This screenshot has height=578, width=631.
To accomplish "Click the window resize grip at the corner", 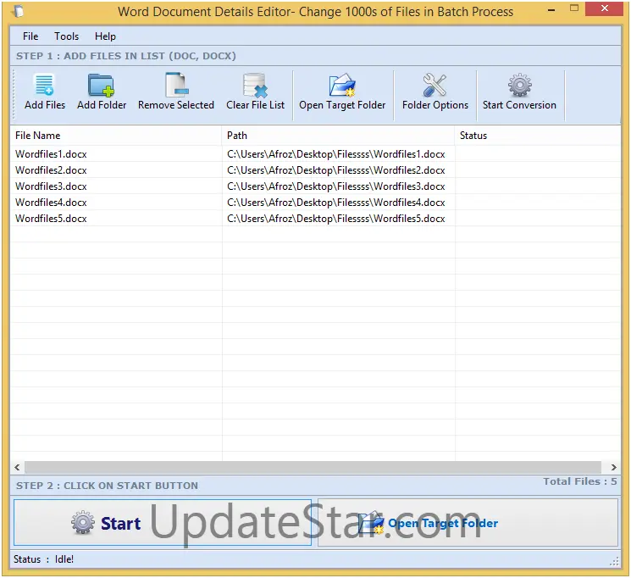I will point(615,561).
